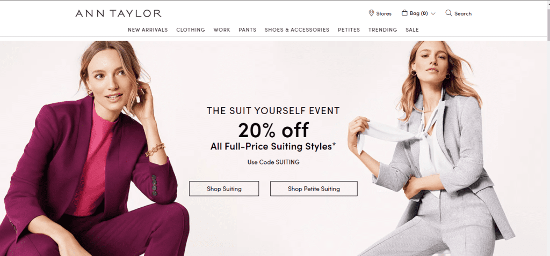Click the magnifying glass search icon
This screenshot has height=256, width=550.
tap(448, 13)
